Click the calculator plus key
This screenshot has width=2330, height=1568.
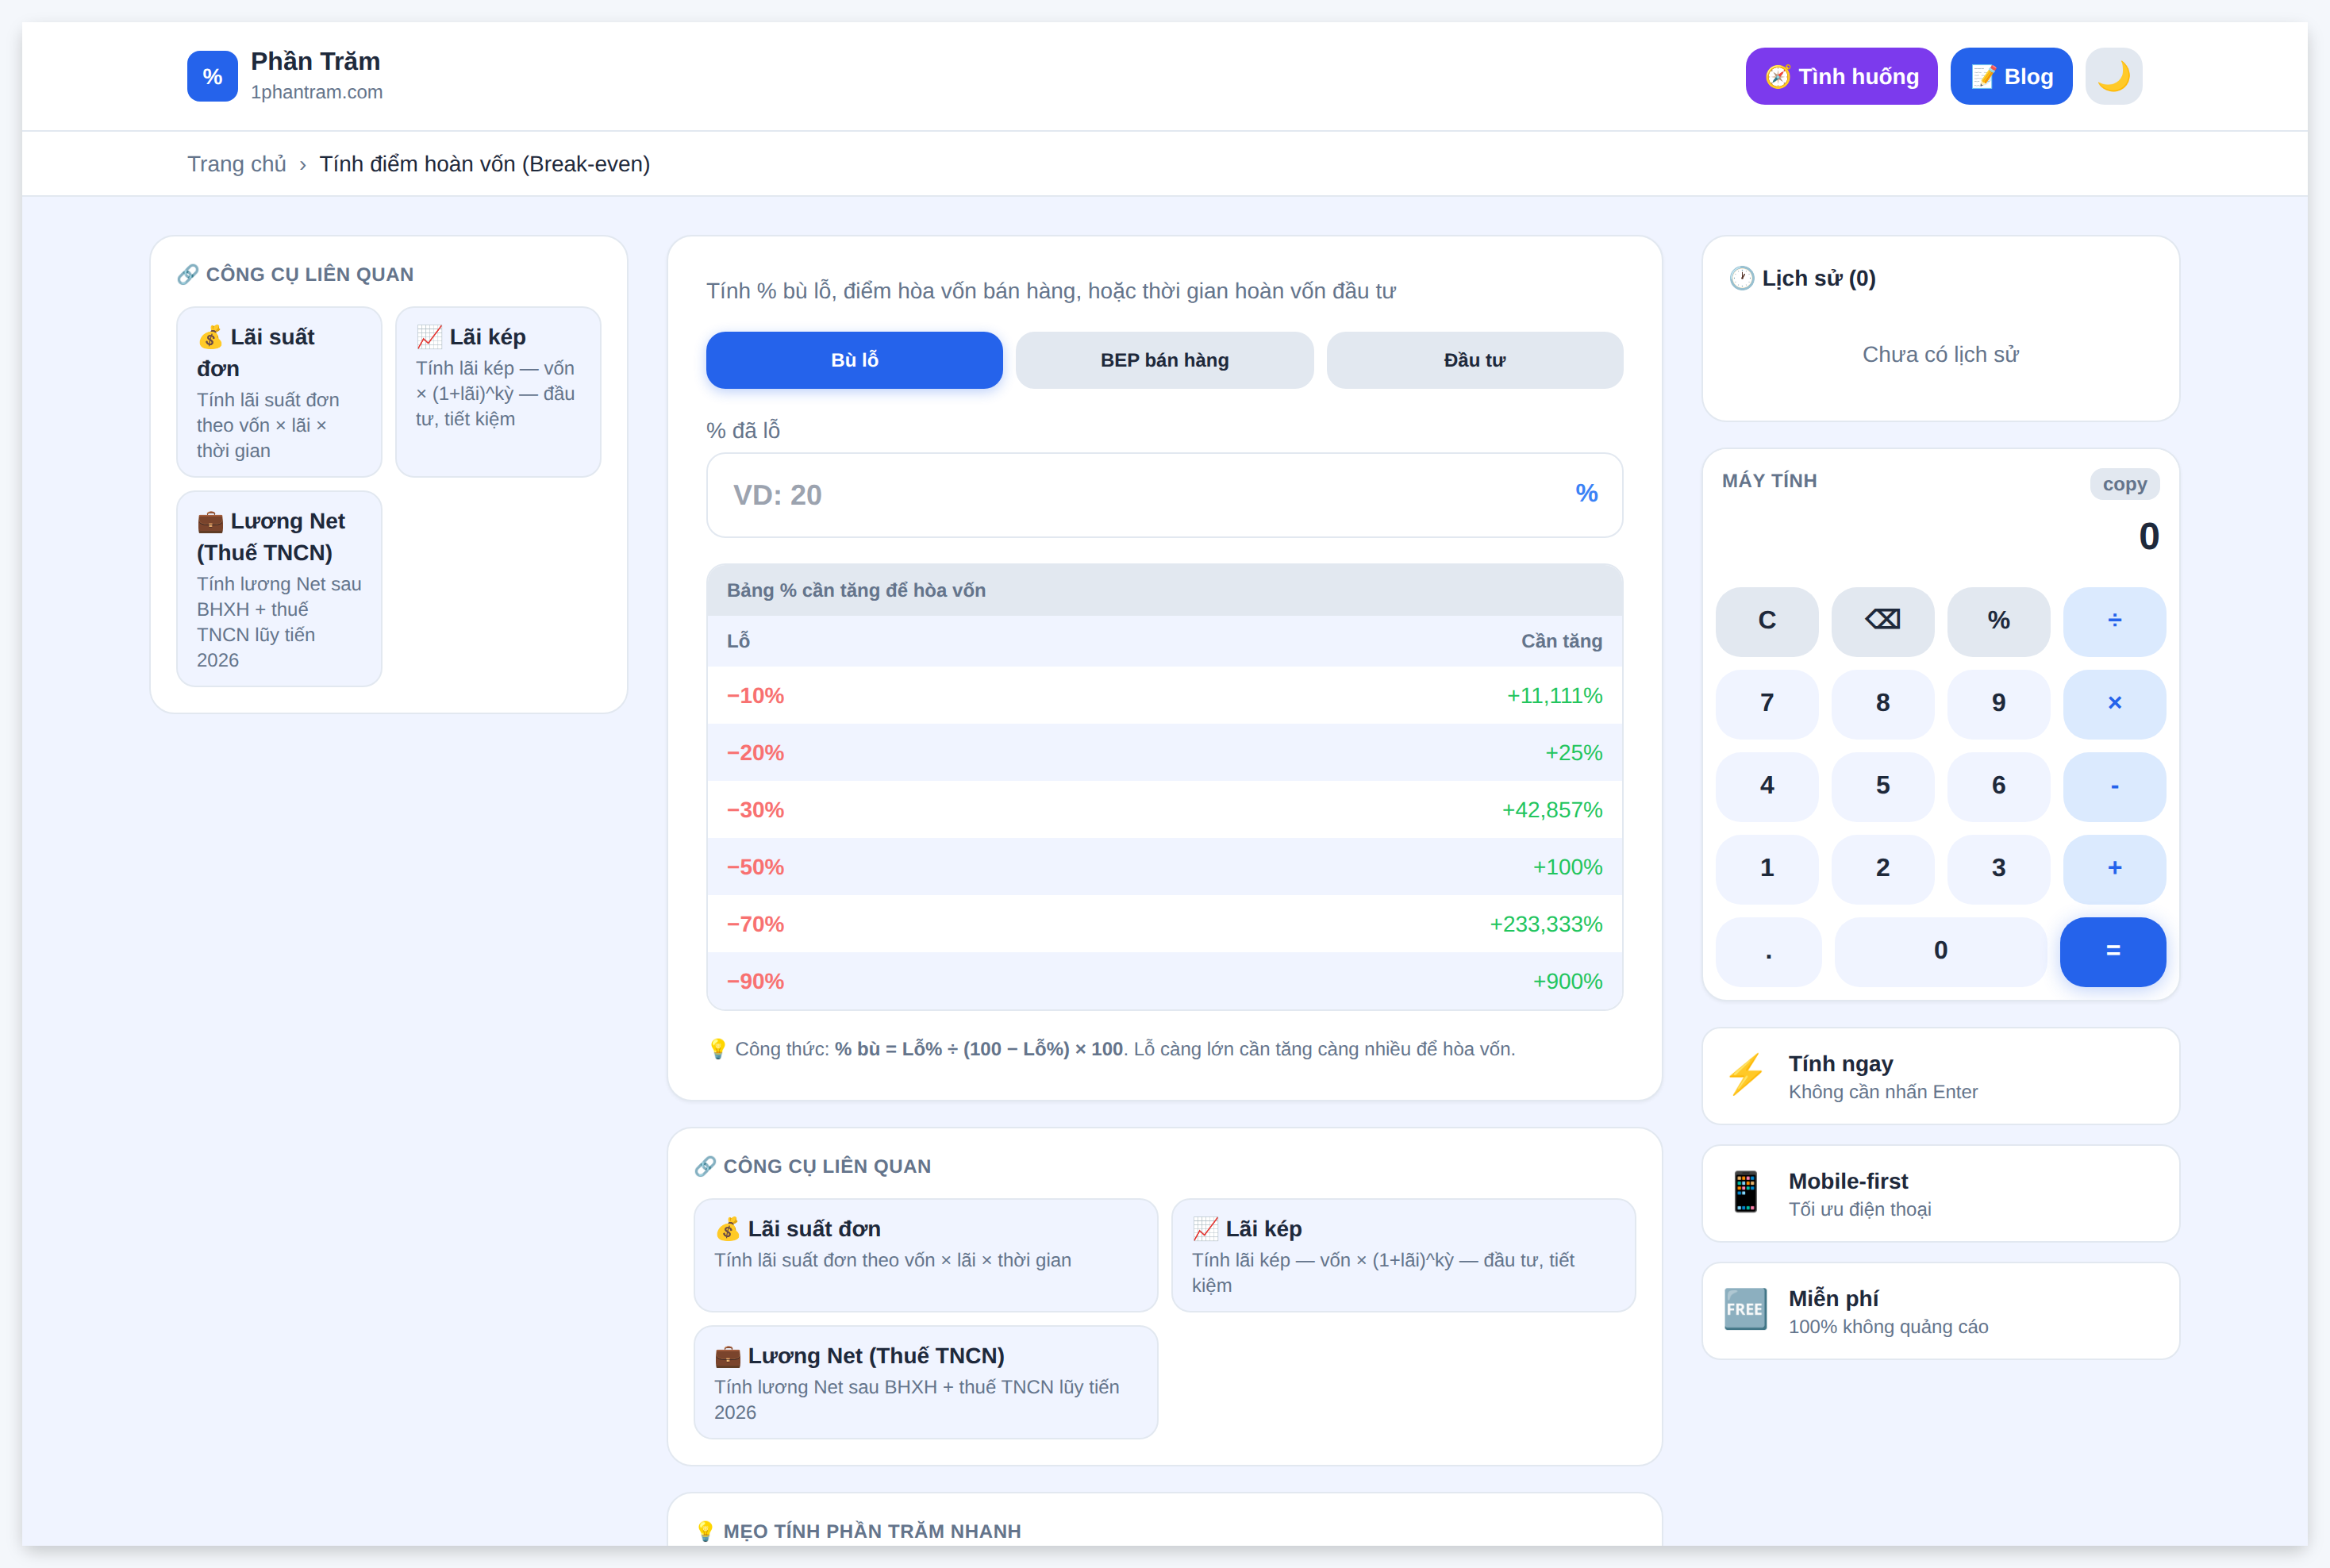pos(2114,869)
